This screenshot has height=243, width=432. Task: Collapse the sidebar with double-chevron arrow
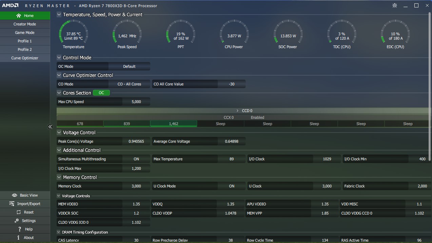pyautogui.click(x=50, y=127)
